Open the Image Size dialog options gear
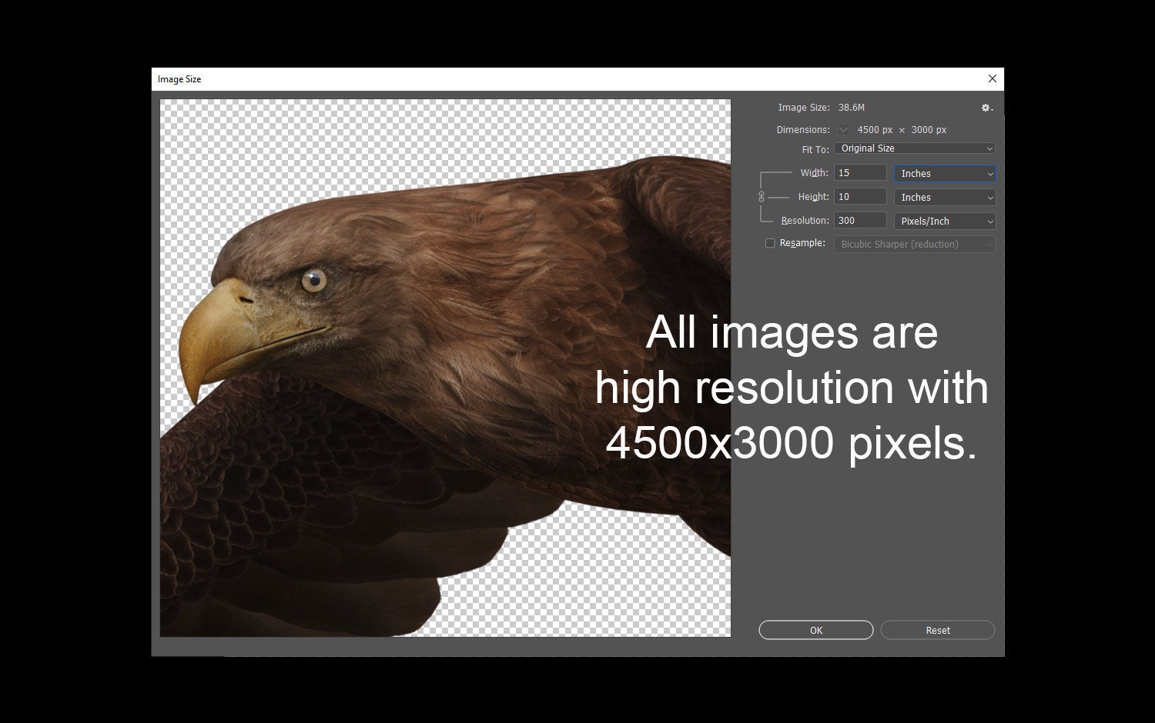1155x723 pixels. pyautogui.click(x=986, y=108)
